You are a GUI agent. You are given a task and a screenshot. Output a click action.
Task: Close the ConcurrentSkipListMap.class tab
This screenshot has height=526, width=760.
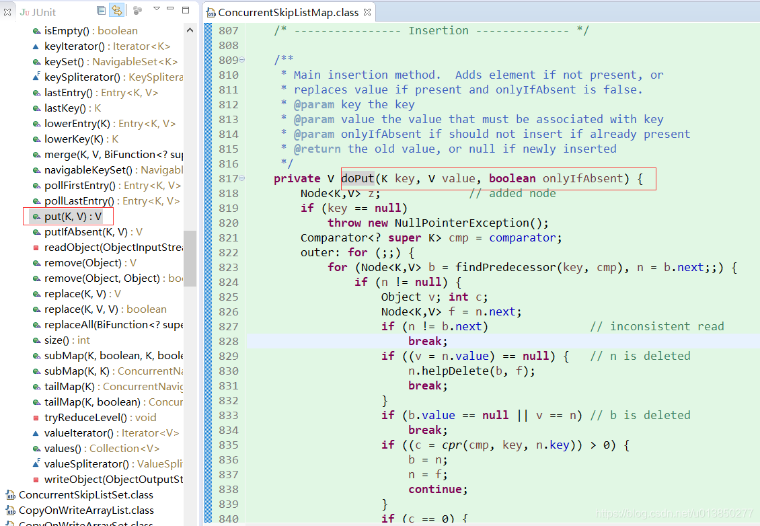click(367, 12)
